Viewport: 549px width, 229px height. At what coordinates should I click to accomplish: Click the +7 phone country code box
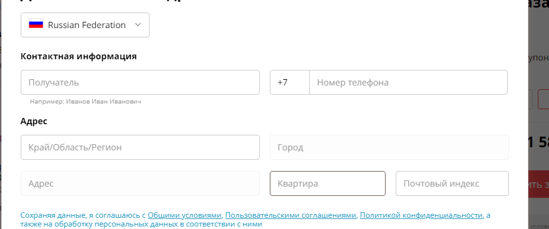[290, 82]
